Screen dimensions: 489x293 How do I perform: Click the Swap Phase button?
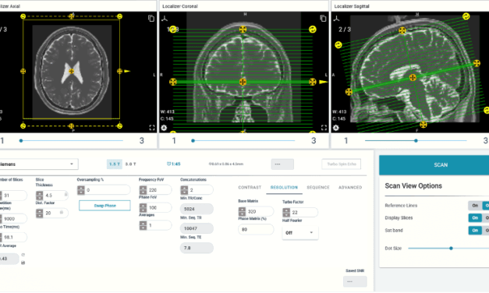tap(105, 206)
